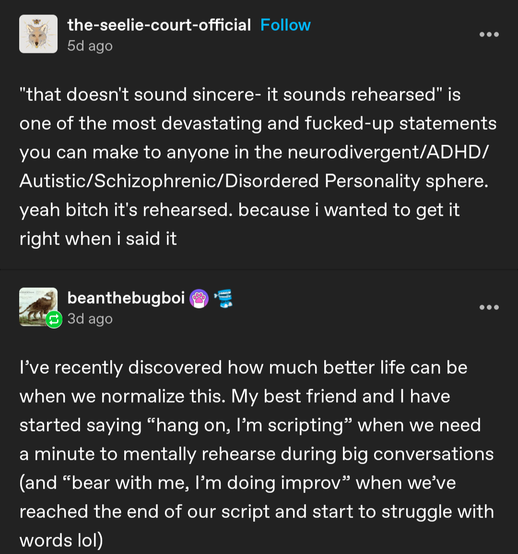
Task: Click the "yeah bitch it's rehearsed" sentence
Action: (127, 210)
